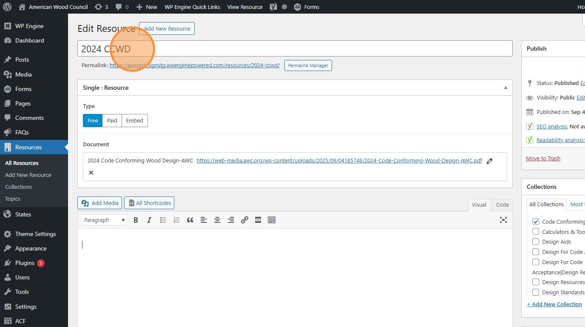Open the 2024 Code Conforming Wood Design PDF link
The width and height of the screenshot is (585, 327).
pyautogui.click(x=339, y=161)
